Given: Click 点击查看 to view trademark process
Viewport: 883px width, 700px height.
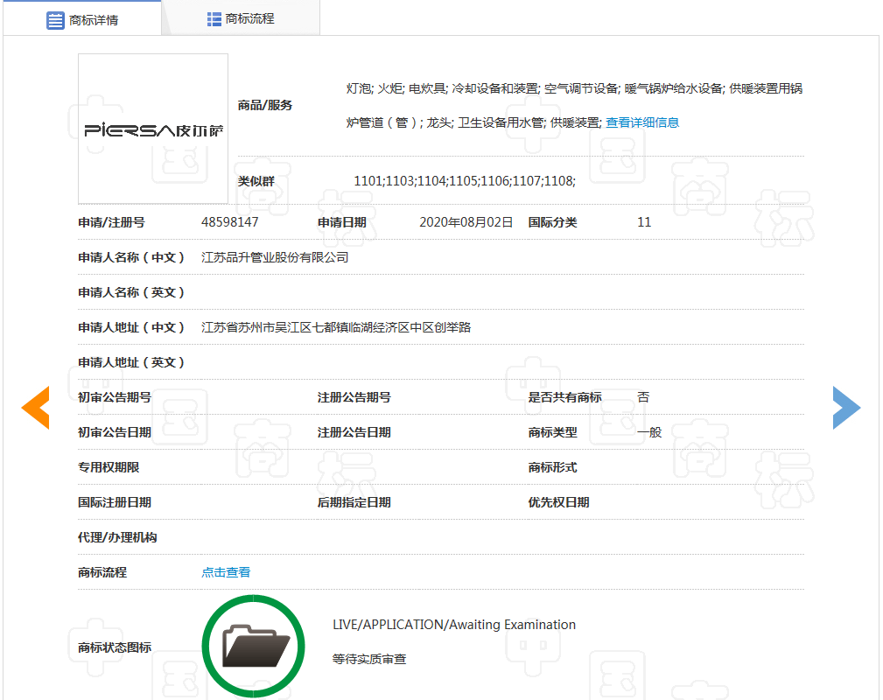Looking at the screenshot, I should pyautogui.click(x=226, y=572).
